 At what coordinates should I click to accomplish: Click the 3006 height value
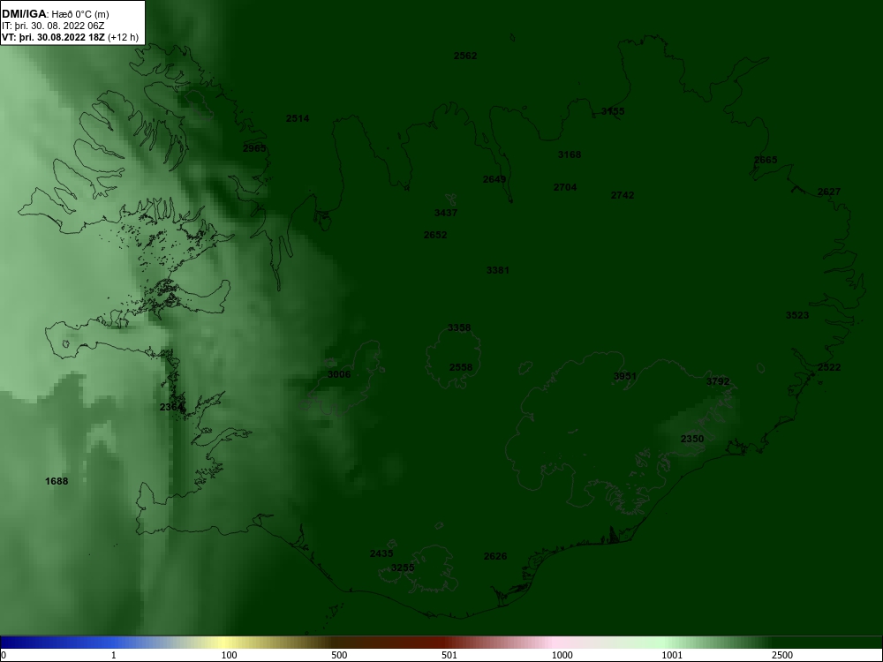click(x=339, y=374)
